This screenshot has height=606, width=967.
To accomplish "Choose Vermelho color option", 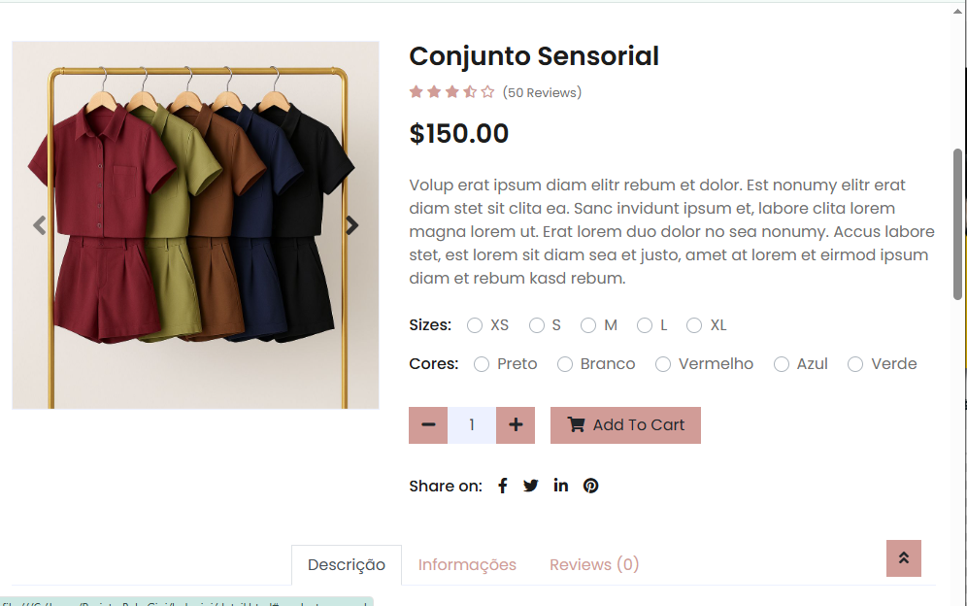I will point(663,364).
